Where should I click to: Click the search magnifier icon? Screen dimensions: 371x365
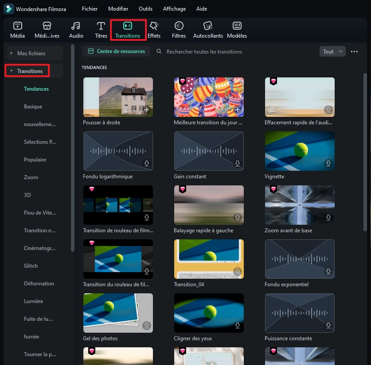159,51
